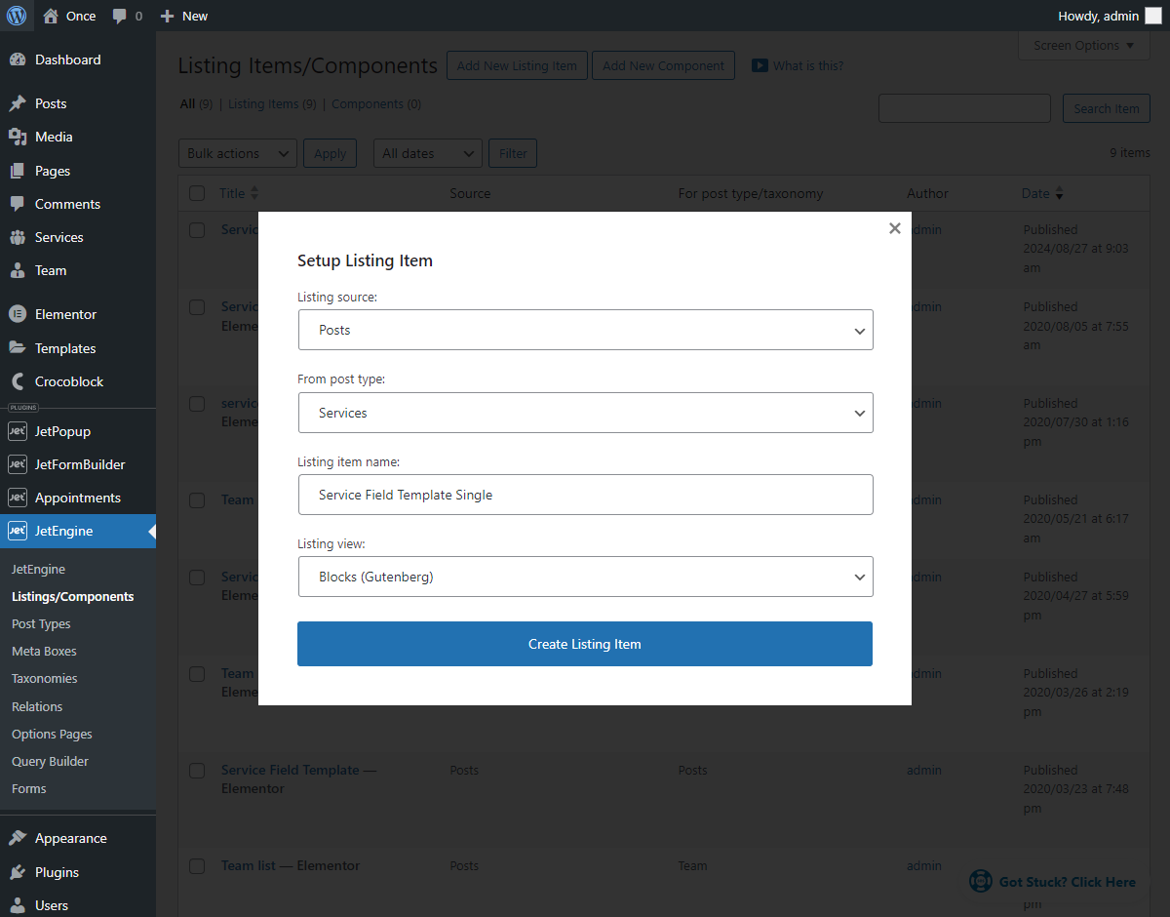Viewport: 1170px width, 917px height.
Task: Check the 'Team list — Elementor' row checkbox
Action: (197, 866)
